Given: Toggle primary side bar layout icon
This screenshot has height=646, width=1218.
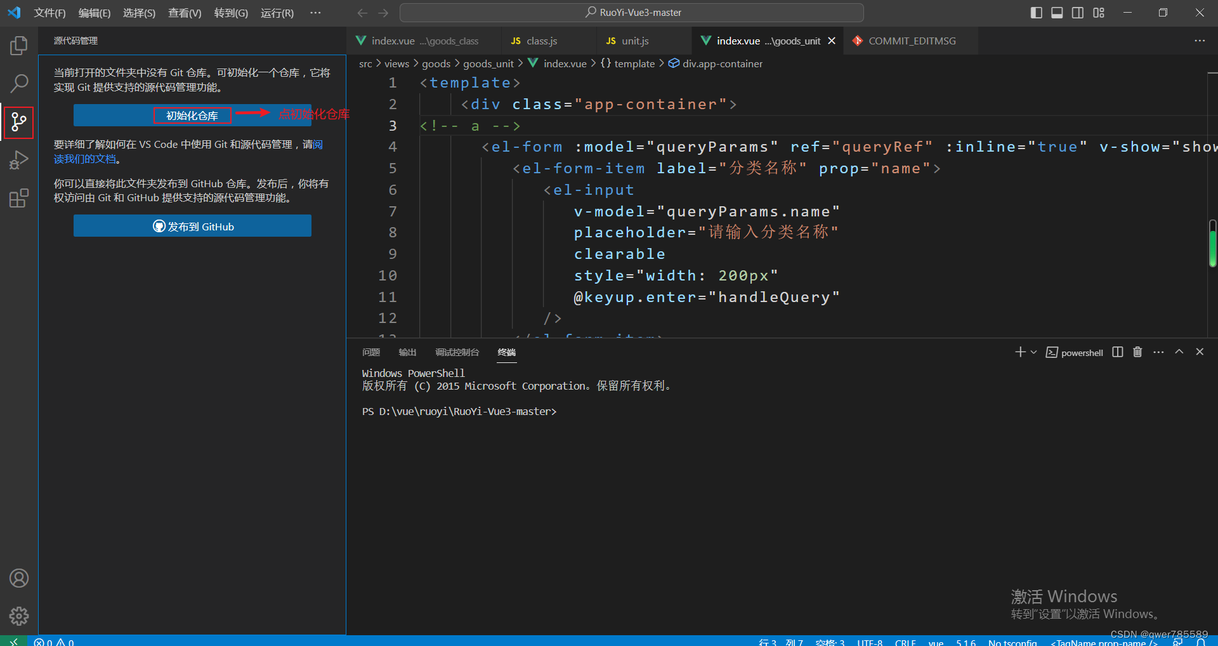Looking at the screenshot, I should 1037,13.
